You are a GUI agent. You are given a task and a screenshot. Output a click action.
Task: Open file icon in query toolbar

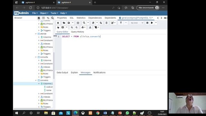point(64,23)
